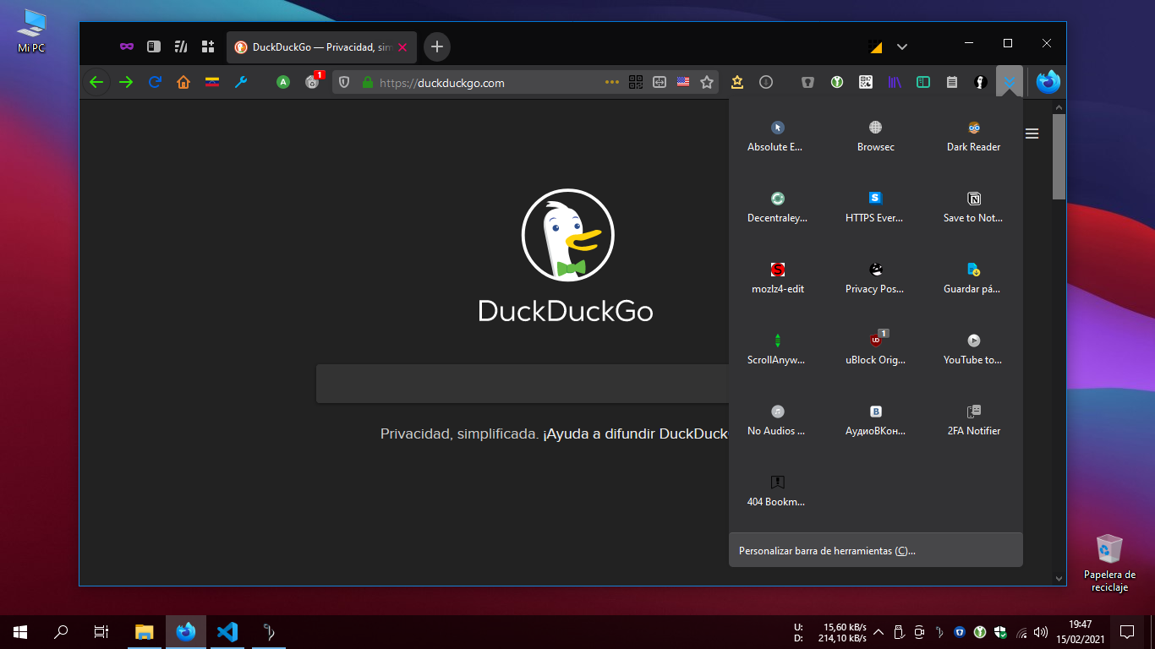1155x649 pixels.
Task: Click the Firefox account logo icon
Action: (1048, 82)
